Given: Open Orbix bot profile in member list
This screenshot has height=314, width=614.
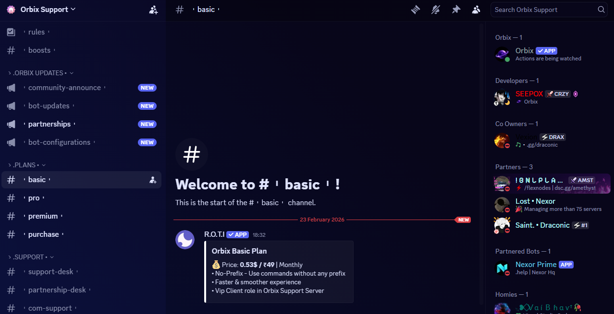Looking at the screenshot, I should (553, 54).
